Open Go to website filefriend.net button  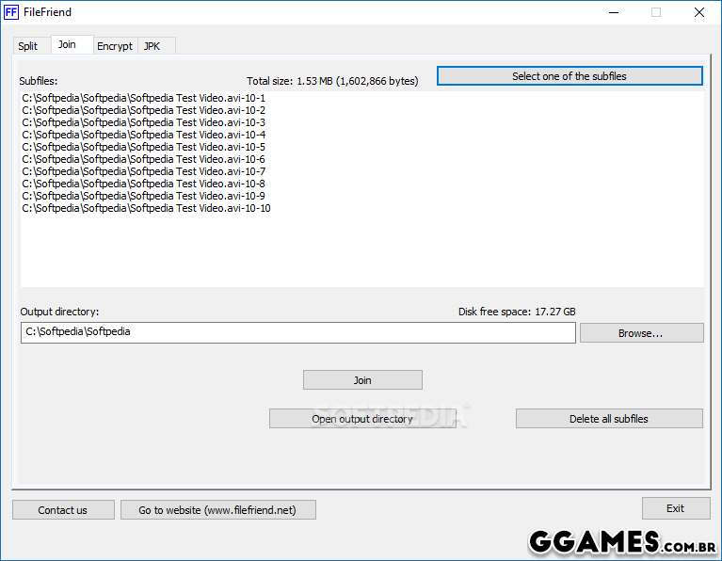coord(217,510)
